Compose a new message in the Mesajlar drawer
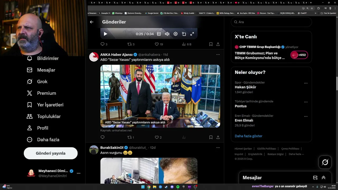This screenshot has width=338, height=190. (315, 178)
